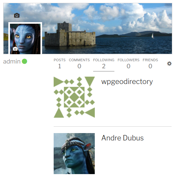This screenshot has height=177, width=178.
Task: Open the Andre Dubus profile link
Action: click(122, 138)
